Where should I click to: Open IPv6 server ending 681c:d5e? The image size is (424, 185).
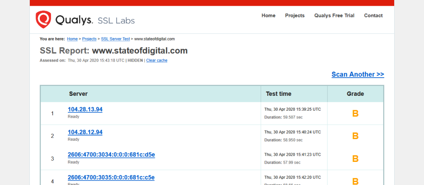tap(111, 155)
